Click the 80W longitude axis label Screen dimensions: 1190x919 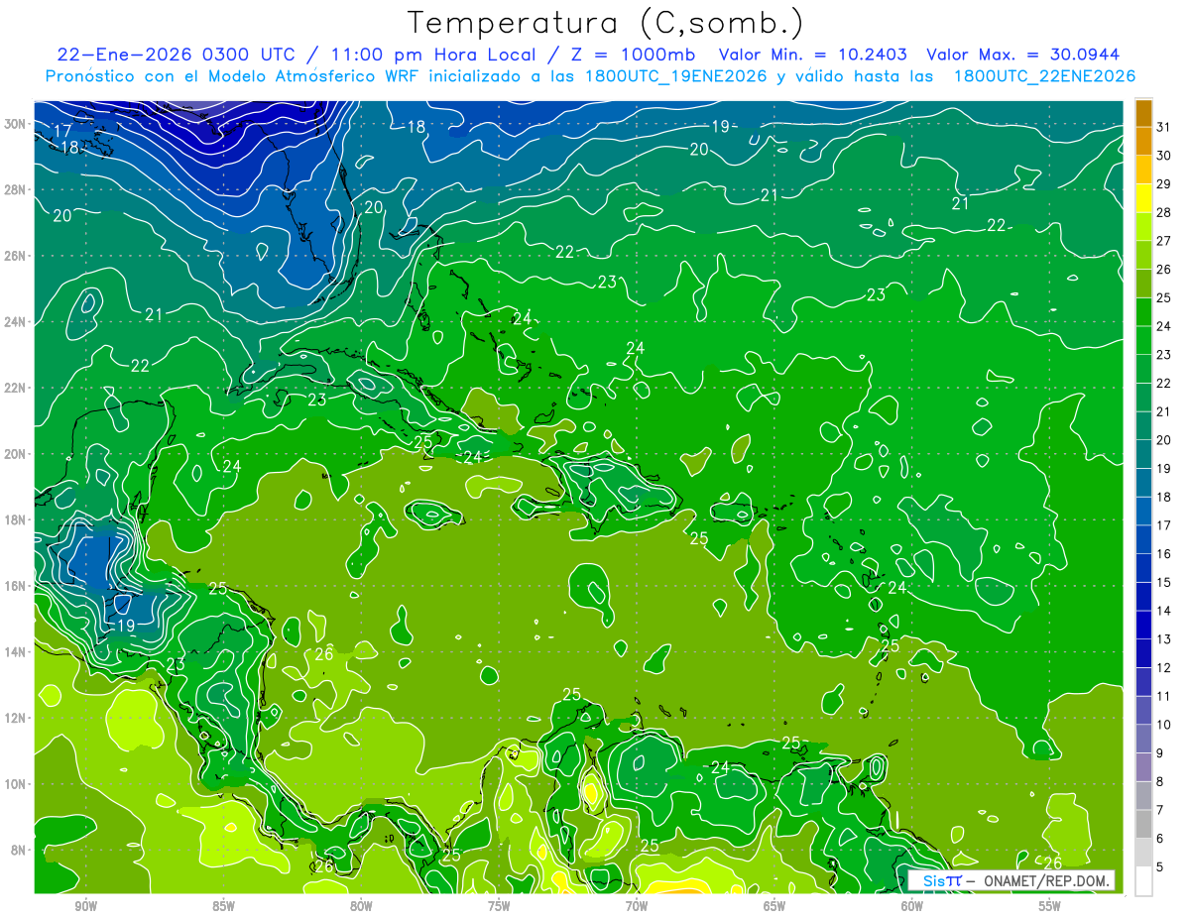[361, 906]
